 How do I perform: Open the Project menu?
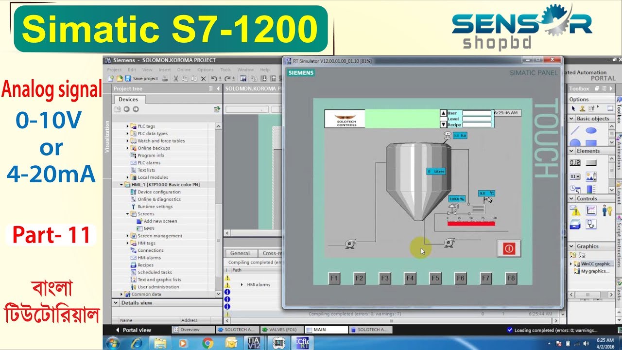tap(114, 70)
